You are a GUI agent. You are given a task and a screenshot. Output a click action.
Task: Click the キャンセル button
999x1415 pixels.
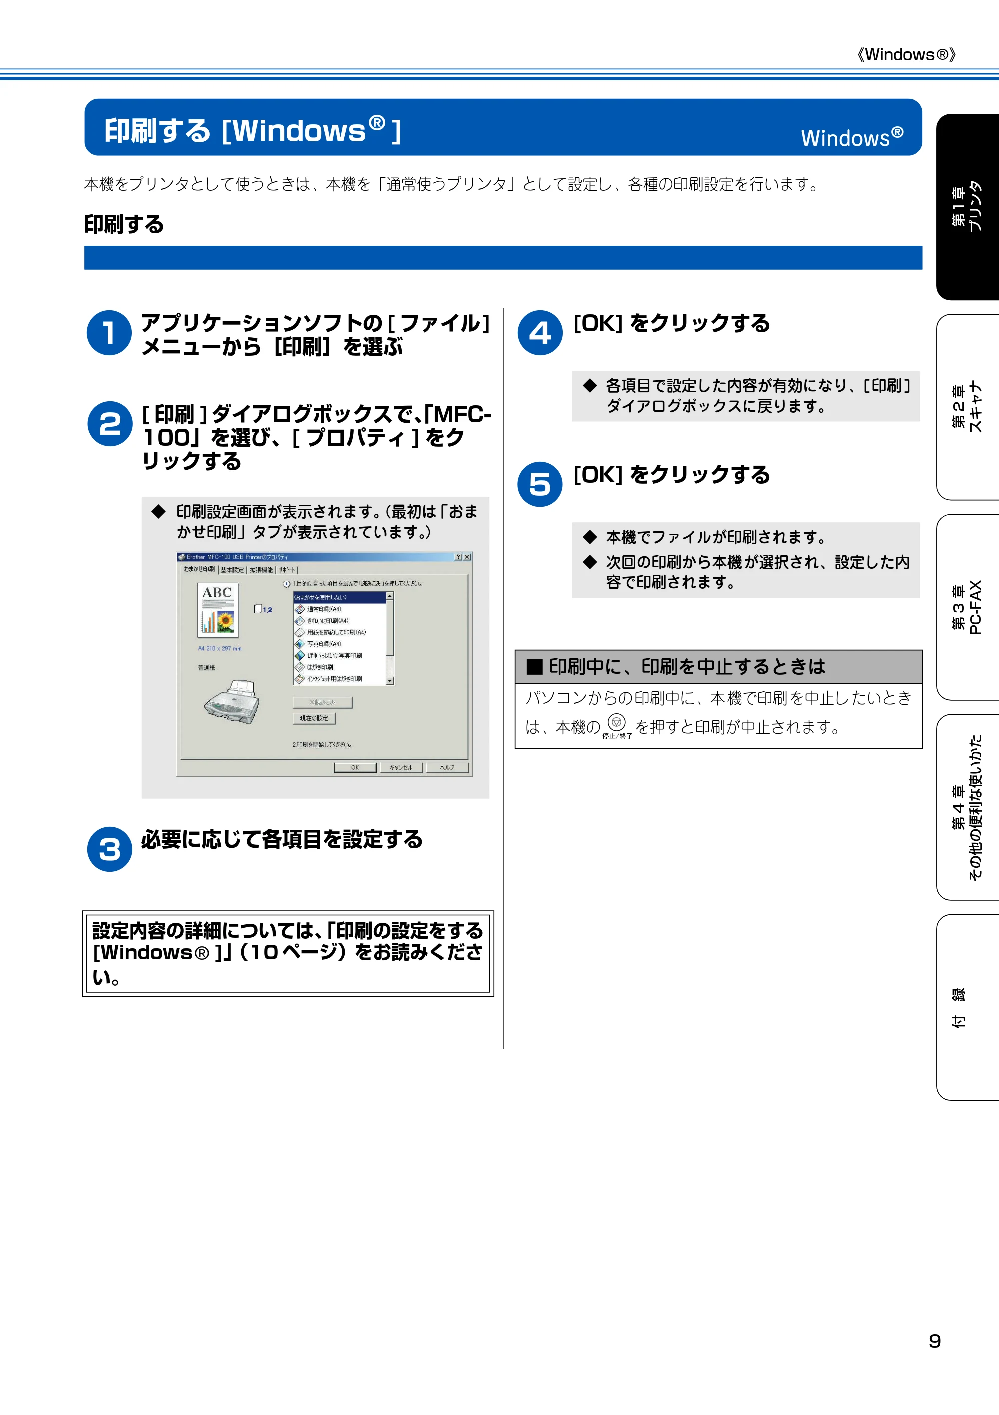coord(401,767)
